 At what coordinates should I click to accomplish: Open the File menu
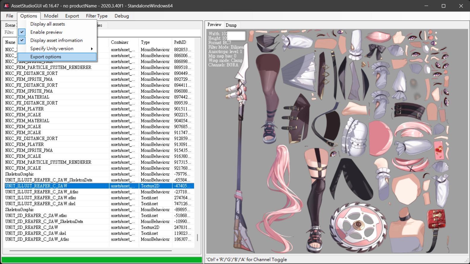pyautogui.click(x=10, y=16)
